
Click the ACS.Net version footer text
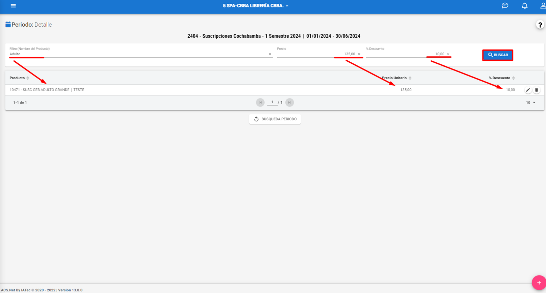42,290
